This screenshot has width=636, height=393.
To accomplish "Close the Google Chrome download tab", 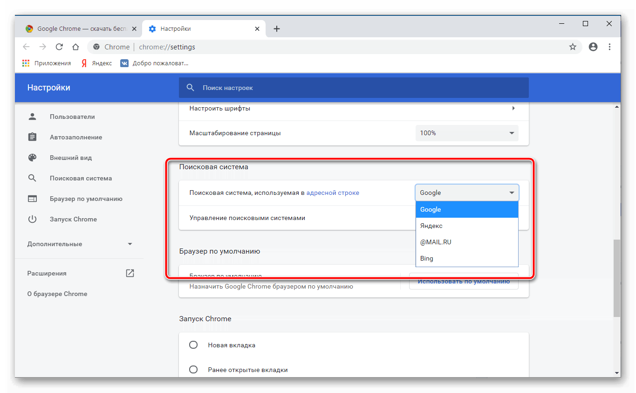I will (134, 29).
